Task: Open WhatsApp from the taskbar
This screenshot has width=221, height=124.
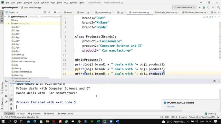Action: click(x=67, y=121)
